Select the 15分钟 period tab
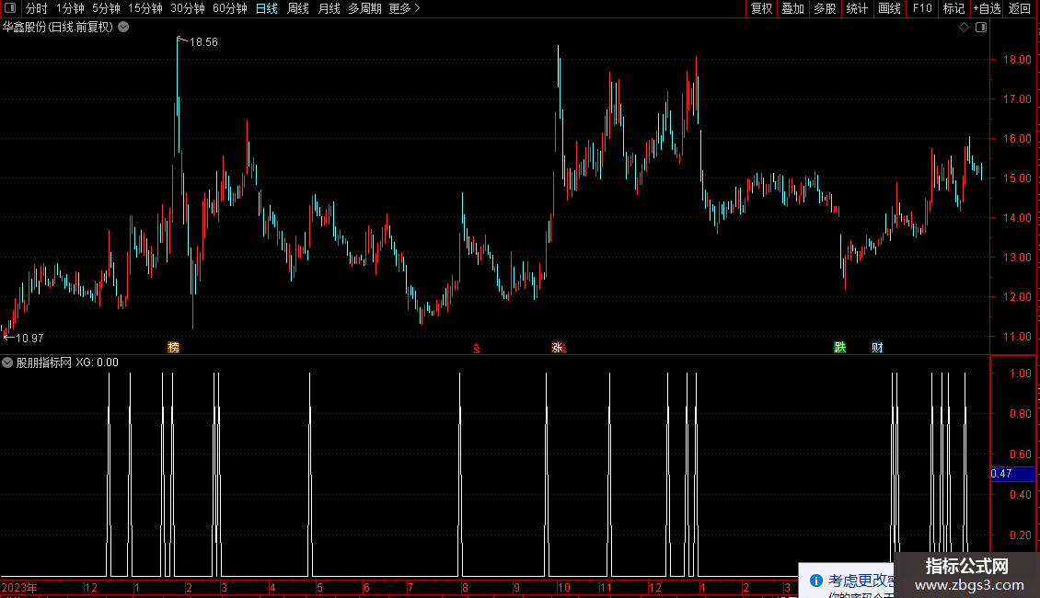 tap(145, 8)
